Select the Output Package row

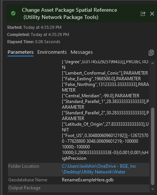click(78, 188)
